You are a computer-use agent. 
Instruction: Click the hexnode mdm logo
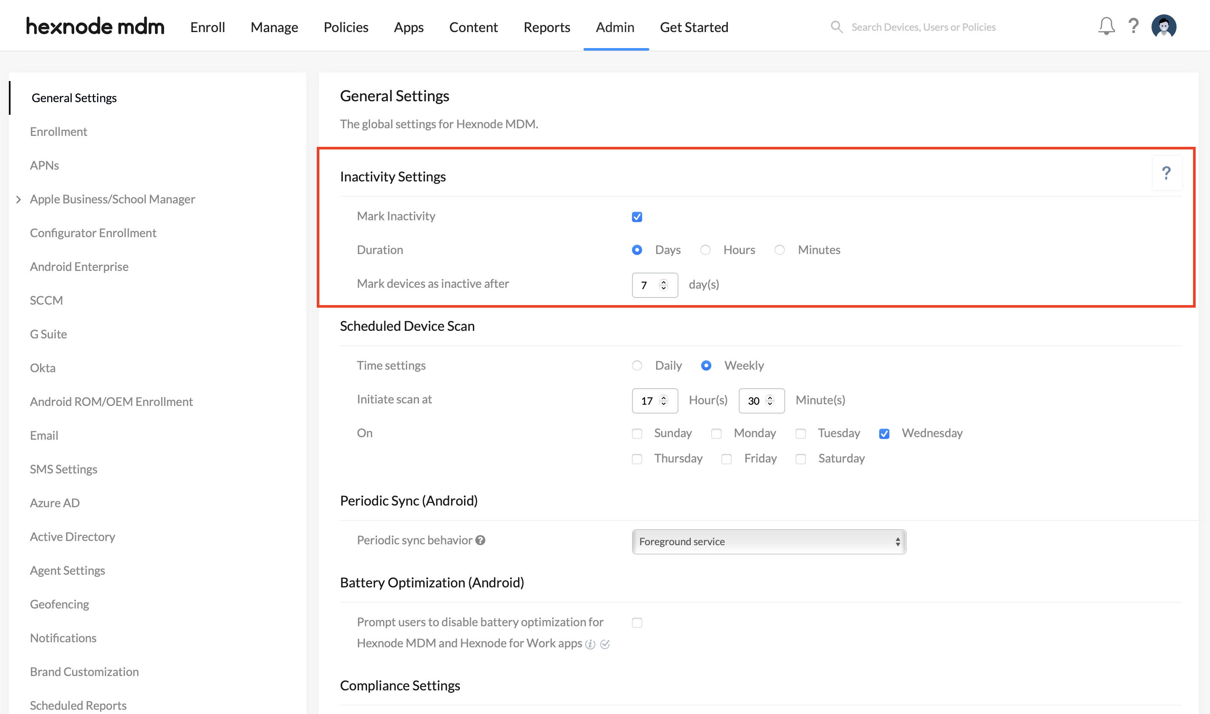pyautogui.click(x=95, y=27)
